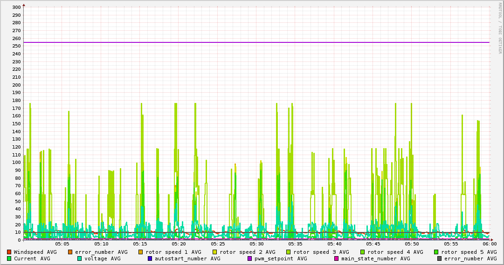Viewport: 504px width, 265px height.
Task: Click the teal voltage AVG legend swatch
Action: (x=80, y=258)
